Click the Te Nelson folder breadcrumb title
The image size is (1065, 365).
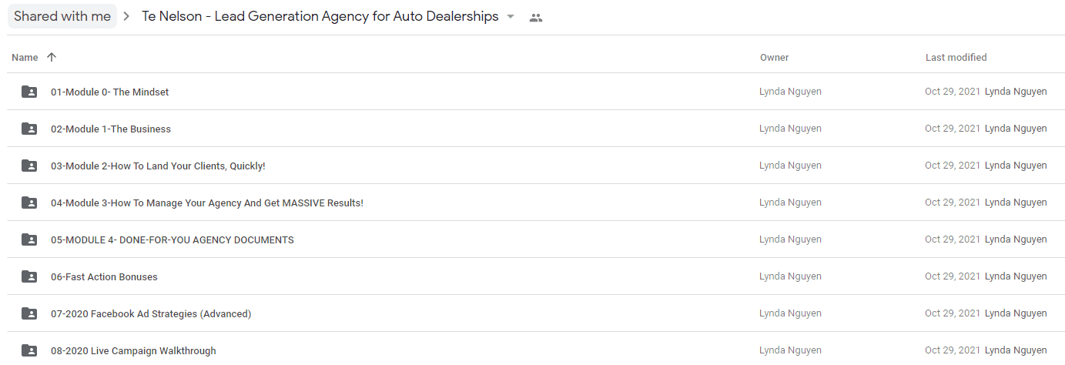(320, 16)
